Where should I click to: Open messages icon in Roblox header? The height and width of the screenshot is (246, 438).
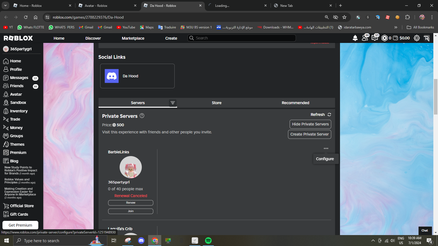375,38
